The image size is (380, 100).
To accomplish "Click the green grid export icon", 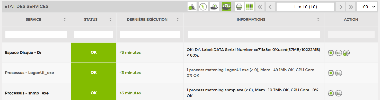I will click(x=249, y=7).
